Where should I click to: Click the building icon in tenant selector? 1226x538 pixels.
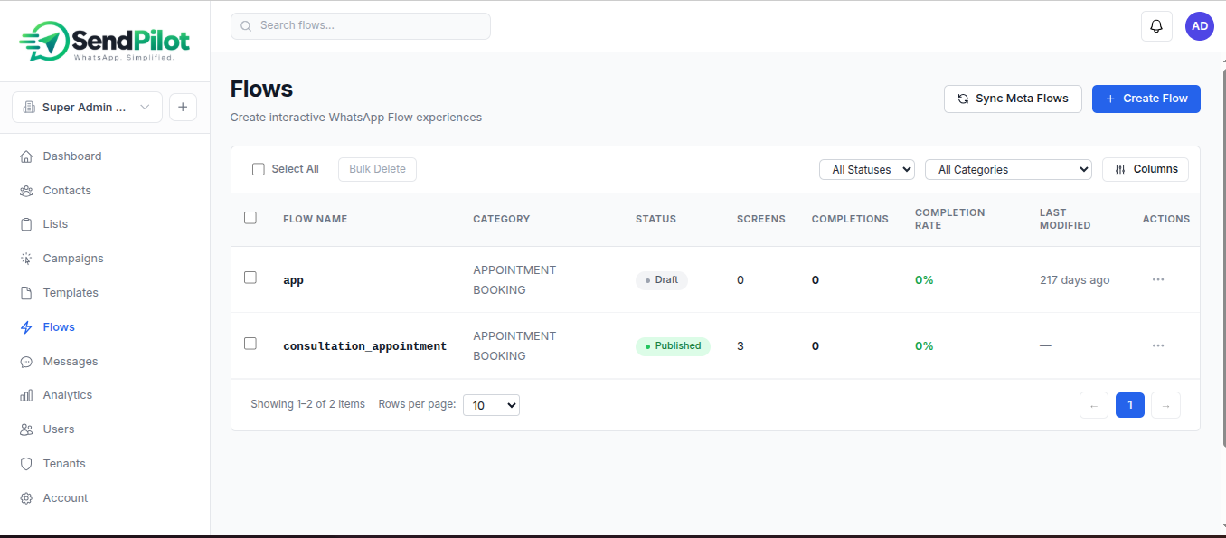coord(29,107)
